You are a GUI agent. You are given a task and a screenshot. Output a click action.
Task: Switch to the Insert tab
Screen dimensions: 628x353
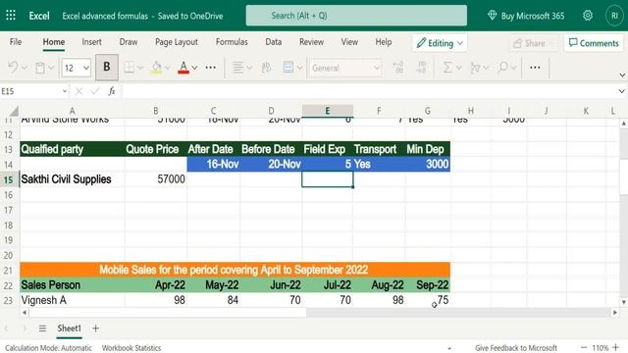pos(91,41)
